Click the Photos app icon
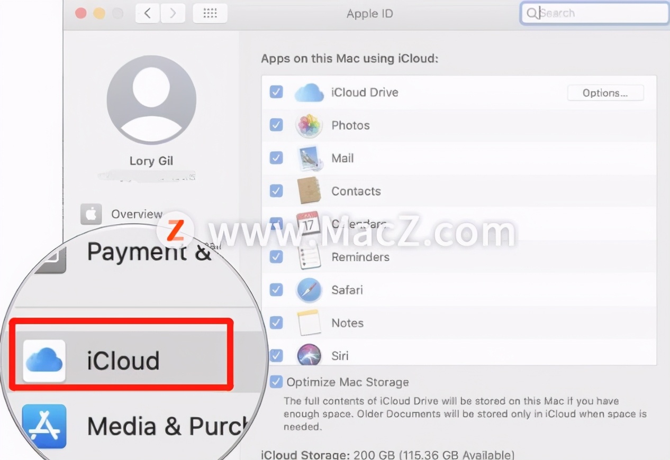The image size is (670, 460). (x=310, y=125)
